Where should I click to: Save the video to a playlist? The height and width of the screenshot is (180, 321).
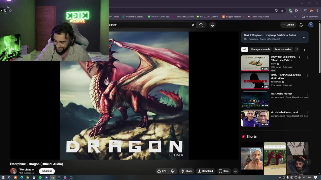[223, 171]
